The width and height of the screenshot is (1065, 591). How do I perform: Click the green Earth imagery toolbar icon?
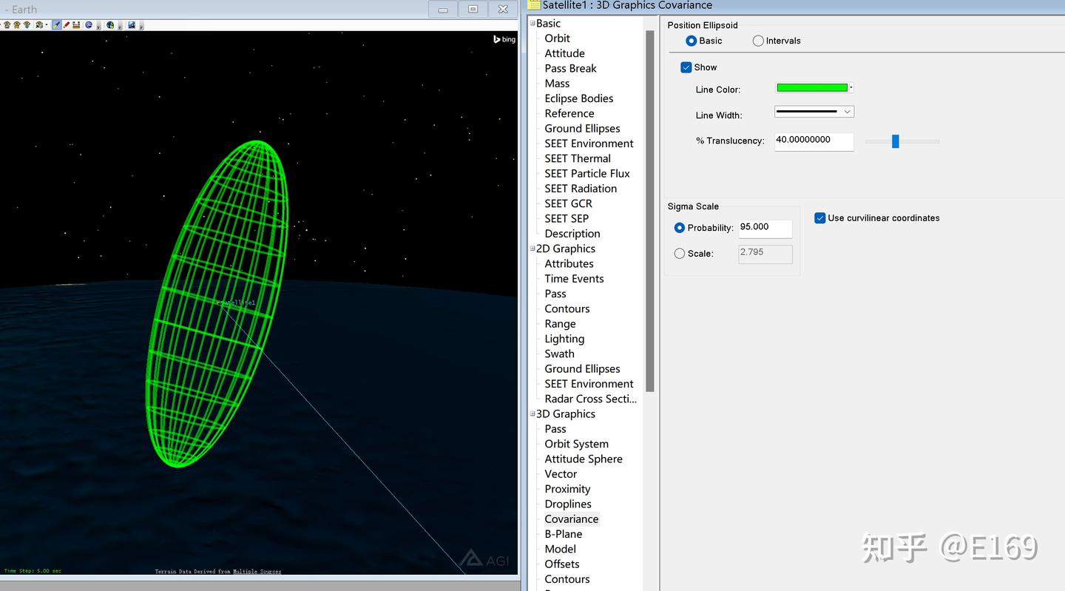tap(110, 24)
